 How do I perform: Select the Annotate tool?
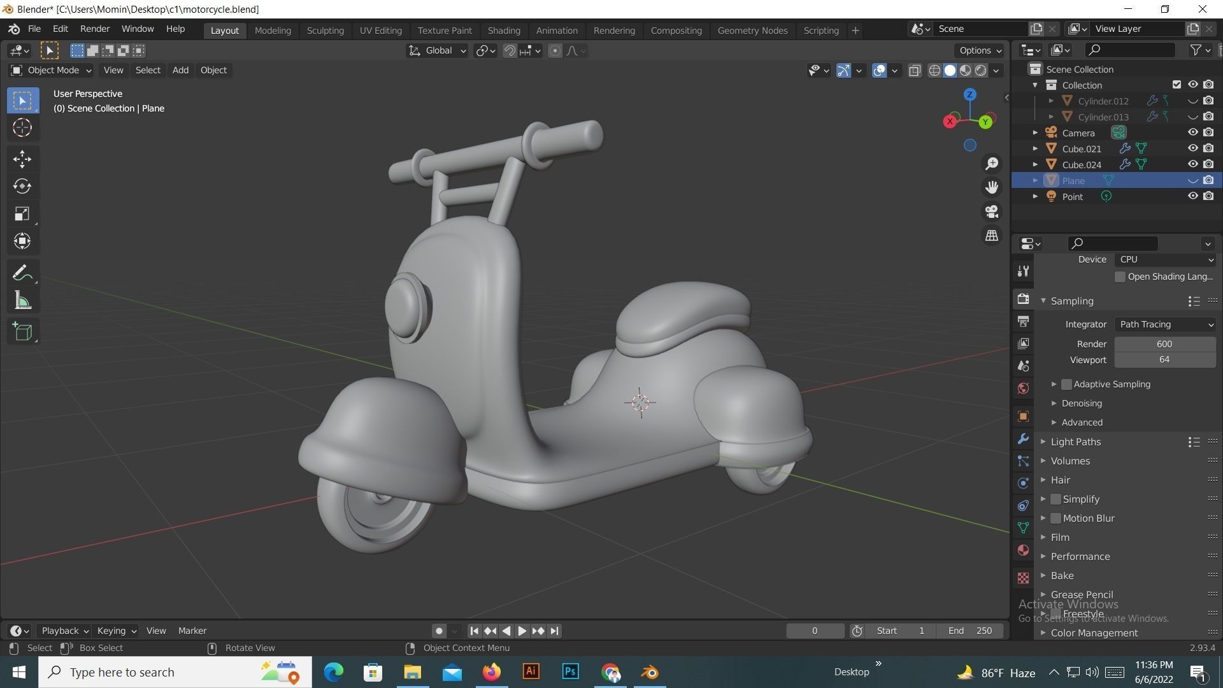(x=22, y=273)
